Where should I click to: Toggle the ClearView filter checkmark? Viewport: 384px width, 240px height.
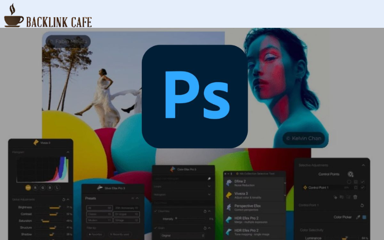coord(156,211)
